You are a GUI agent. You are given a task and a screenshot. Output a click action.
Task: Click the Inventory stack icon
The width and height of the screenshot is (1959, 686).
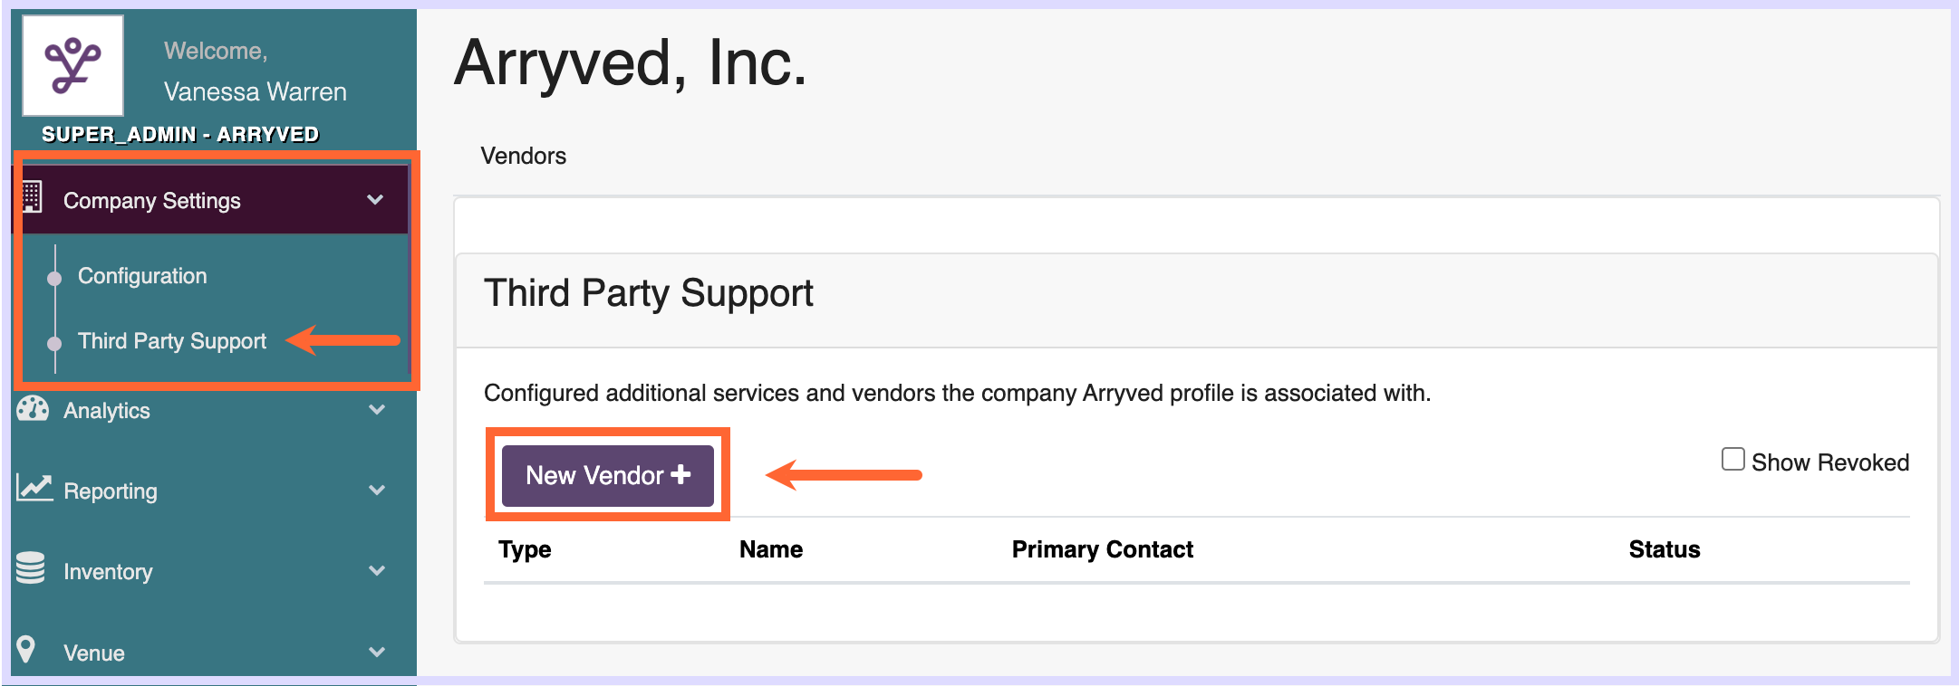tap(31, 568)
